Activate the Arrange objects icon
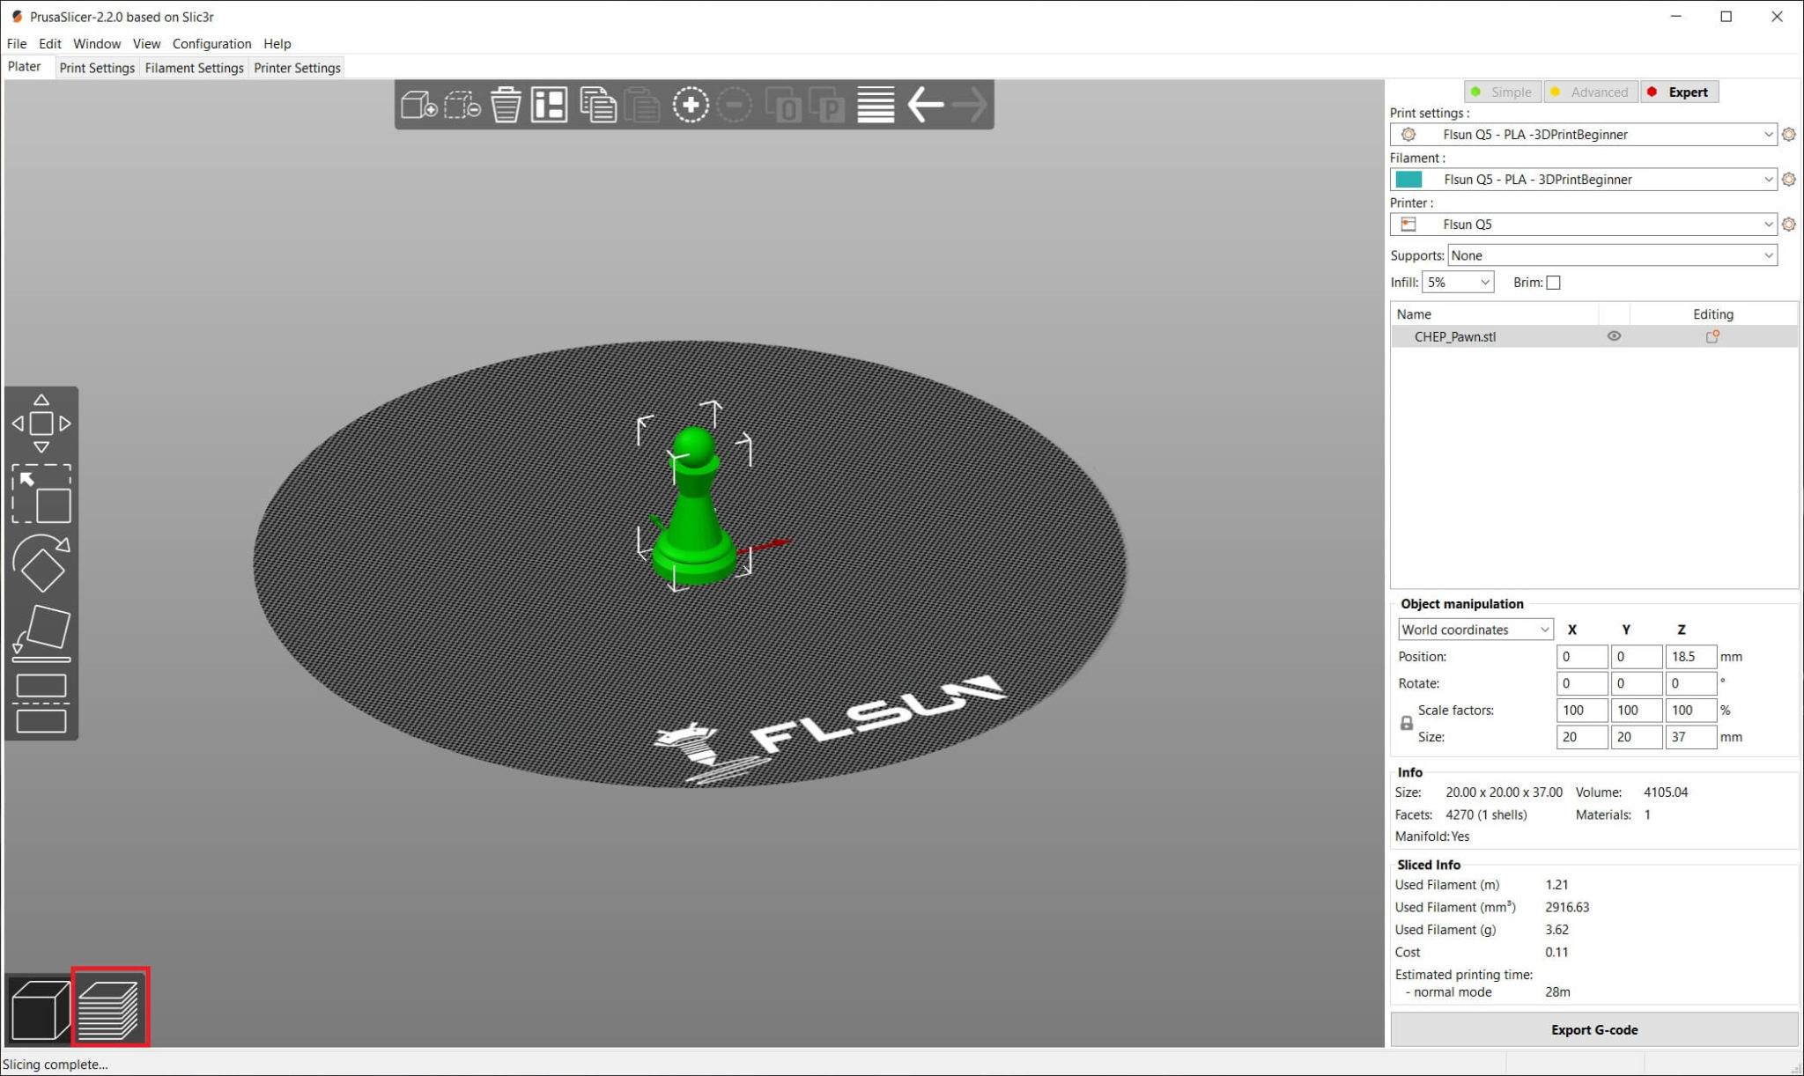1804x1076 pixels. click(548, 104)
